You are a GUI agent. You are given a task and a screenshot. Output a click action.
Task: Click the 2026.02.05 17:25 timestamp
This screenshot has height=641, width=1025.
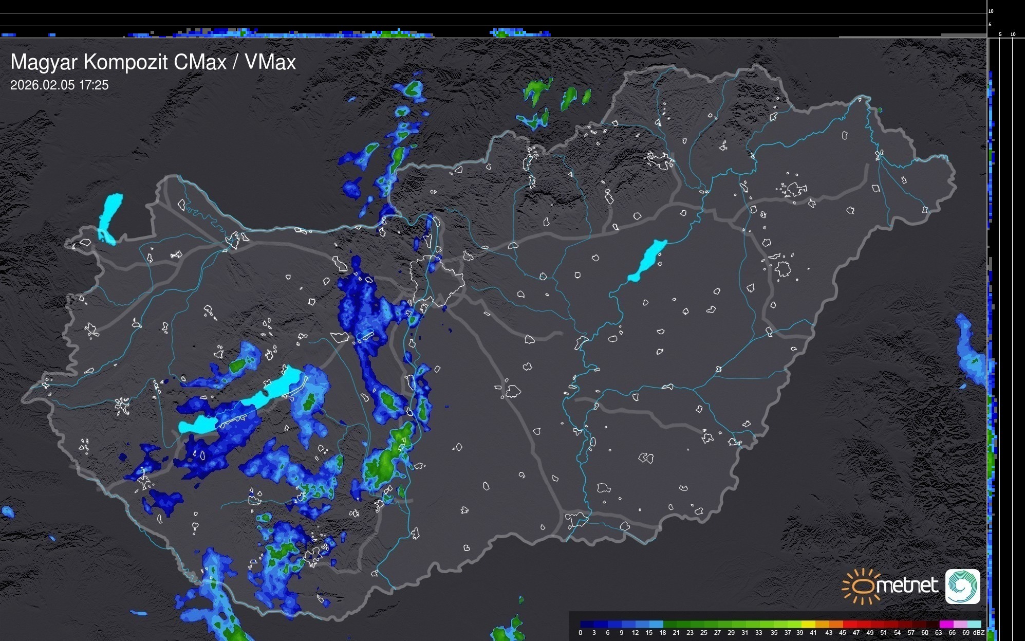coord(60,85)
